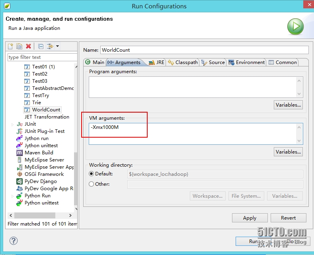
Task: Open the Classpath tab
Action: 183,62
